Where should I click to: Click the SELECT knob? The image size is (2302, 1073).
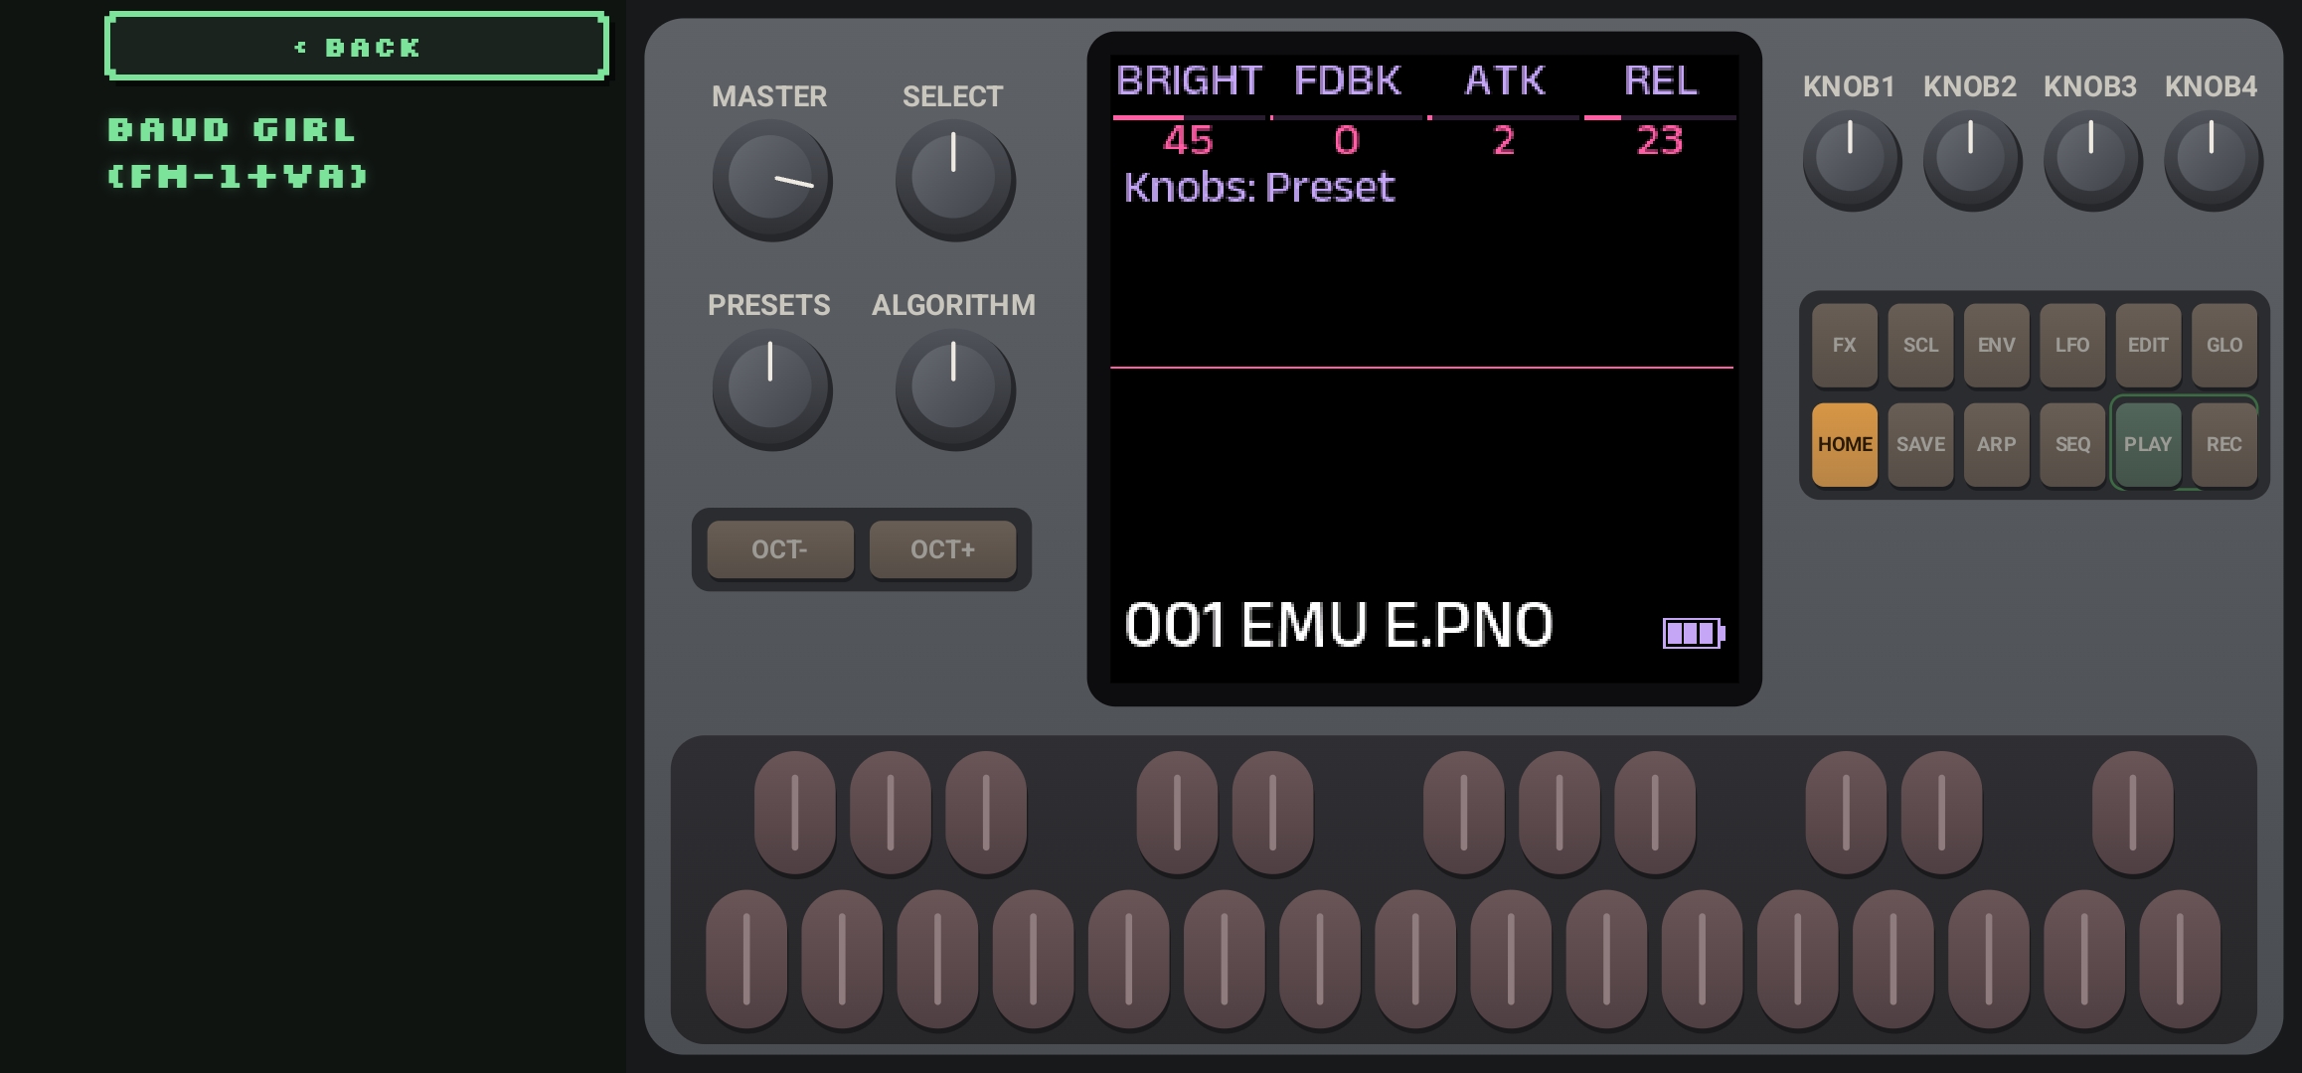pyautogui.click(x=954, y=180)
